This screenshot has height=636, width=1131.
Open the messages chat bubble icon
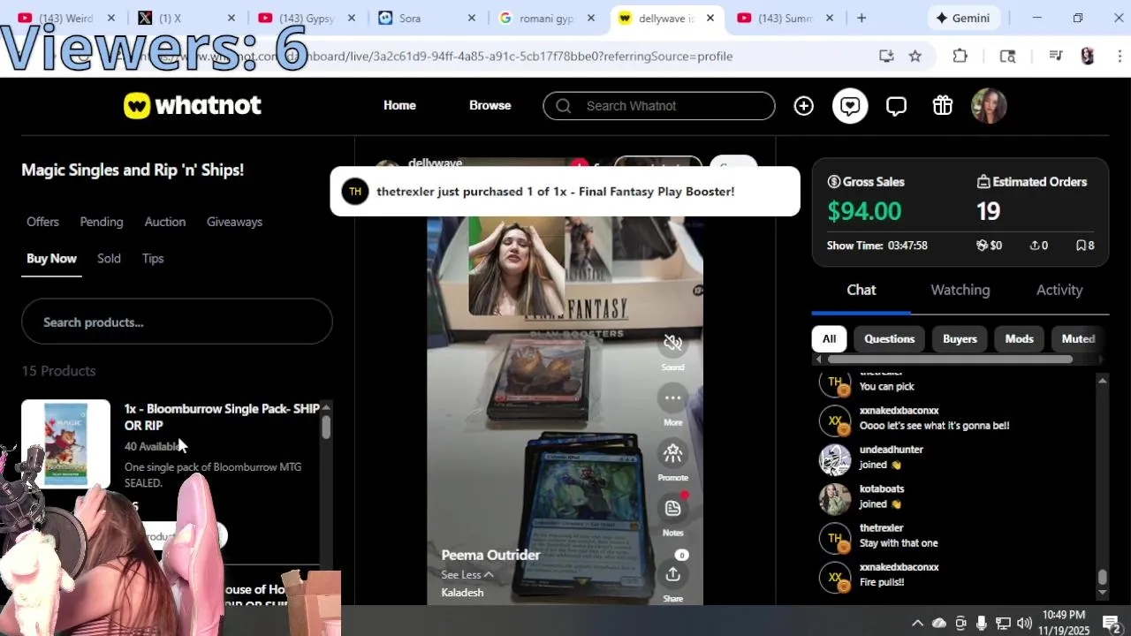click(x=896, y=106)
